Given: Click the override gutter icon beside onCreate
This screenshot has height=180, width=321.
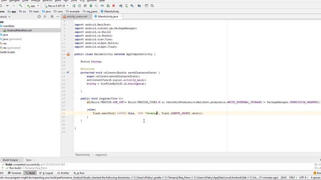Looking at the screenshot, I should [x=68, y=72].
